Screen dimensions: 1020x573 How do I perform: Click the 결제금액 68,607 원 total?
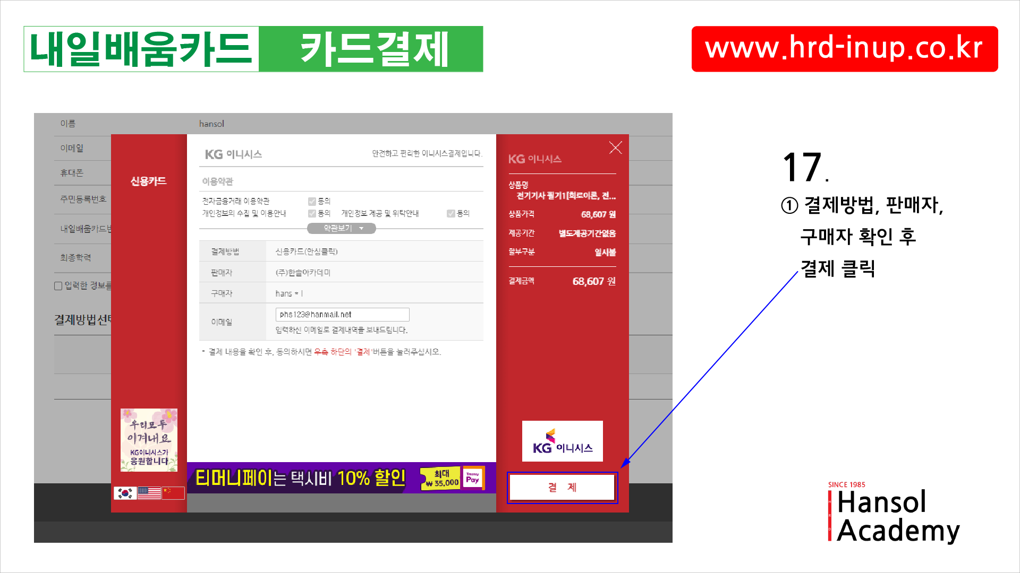click(x=594, y=281)
